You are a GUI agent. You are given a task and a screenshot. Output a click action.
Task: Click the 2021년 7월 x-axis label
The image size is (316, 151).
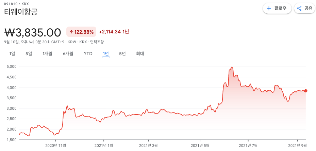point(248,145)
